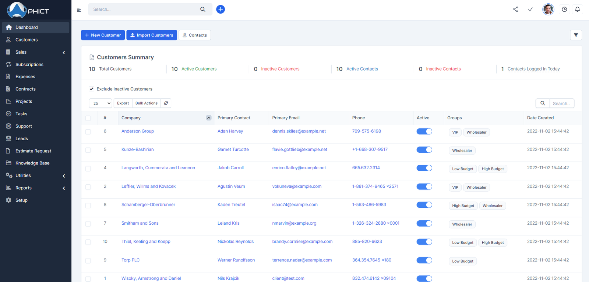Toggle Exclude Inactive Customers checkbox
Image resolution: width=589 pixels, height=282 pixels.
pyautogui.click(x=92, y=89)
